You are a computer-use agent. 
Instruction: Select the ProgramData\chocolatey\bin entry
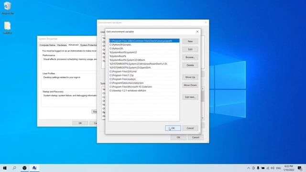tap(144, 83)
